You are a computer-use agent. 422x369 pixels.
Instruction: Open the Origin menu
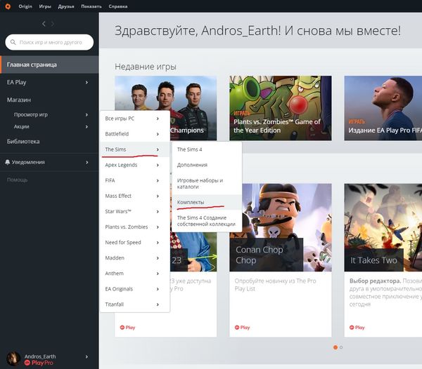[x=25, y=6]
